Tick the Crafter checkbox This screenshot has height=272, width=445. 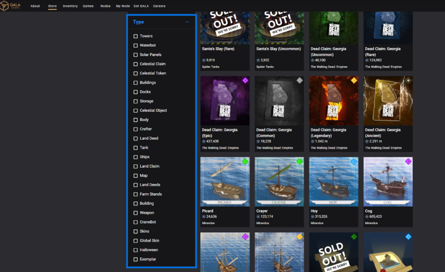(x=136, y=129)
